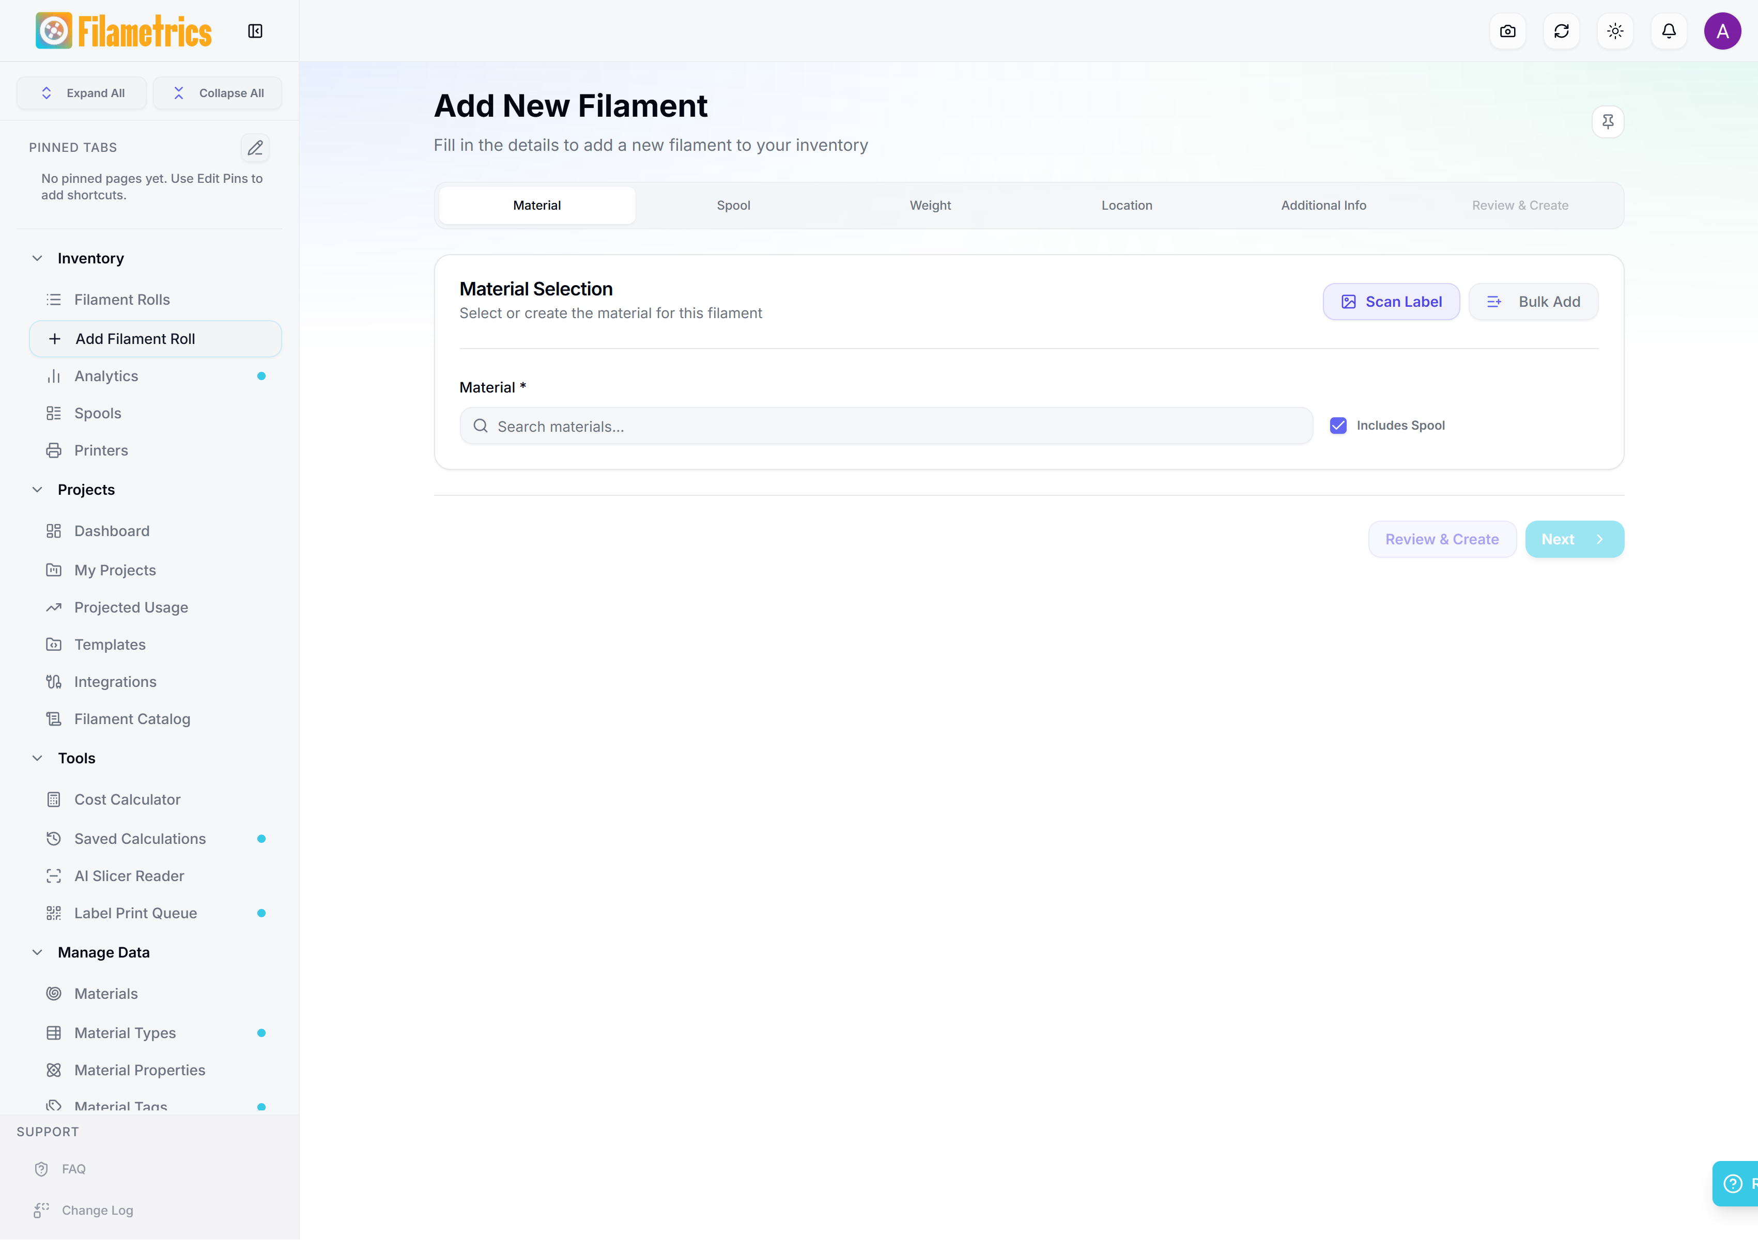Open notifications bell icon
This screenshot has height=1240, width=1758.
tap(1669, 30)
